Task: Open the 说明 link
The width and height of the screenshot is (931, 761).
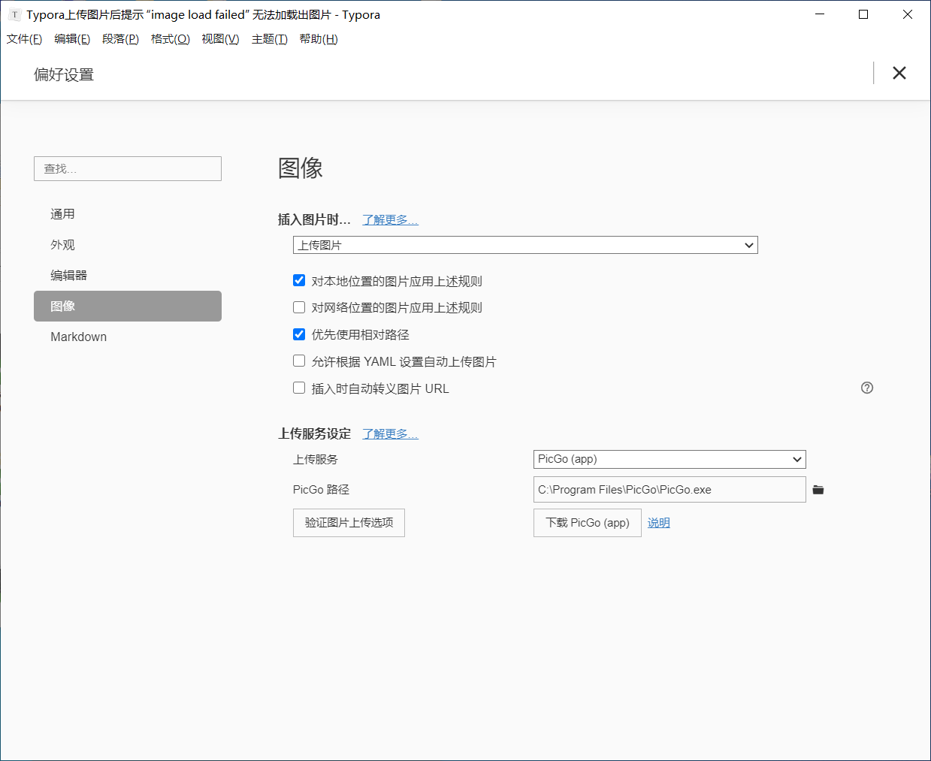Action: [659, 523]
